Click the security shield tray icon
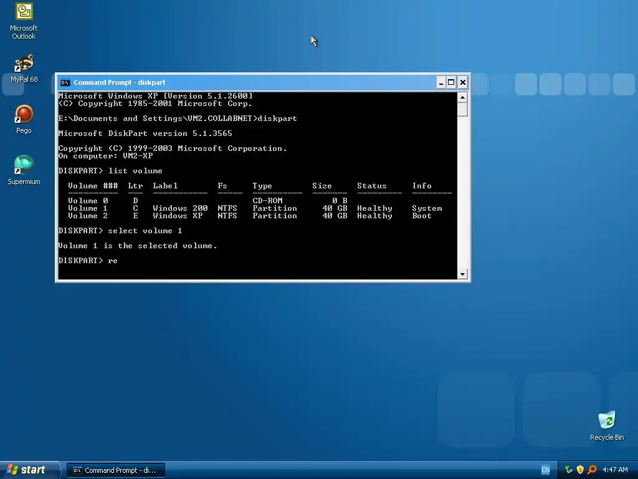 pyautogui.click(x=580, y=470)
